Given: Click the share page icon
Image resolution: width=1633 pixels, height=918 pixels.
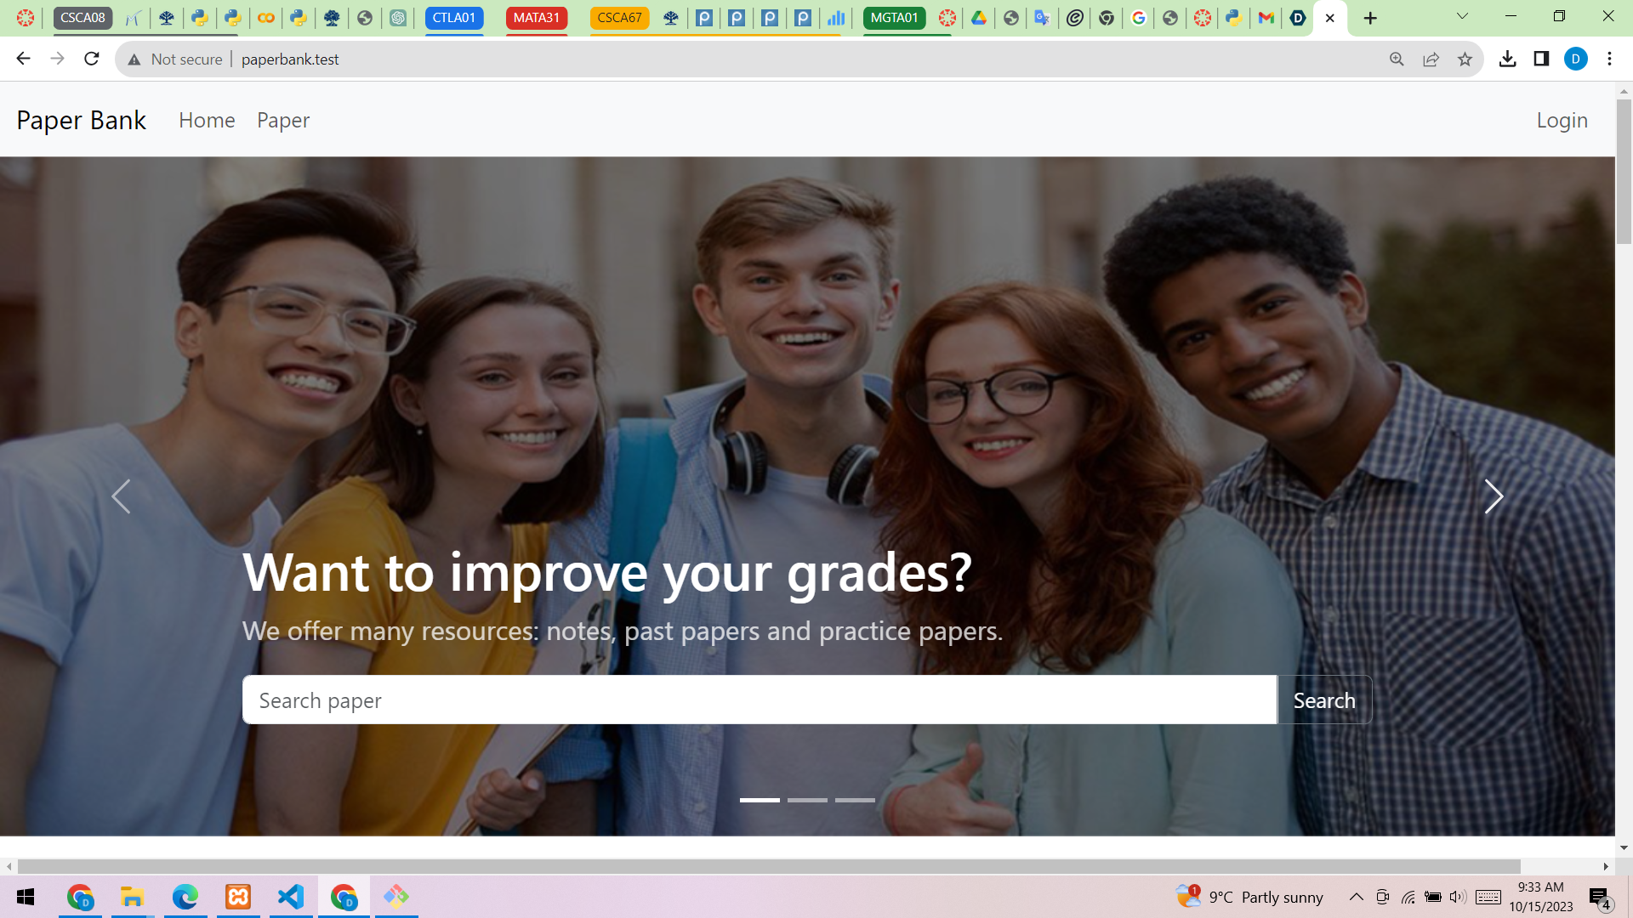Looking at the screenshot, I should coord(1431,59).
